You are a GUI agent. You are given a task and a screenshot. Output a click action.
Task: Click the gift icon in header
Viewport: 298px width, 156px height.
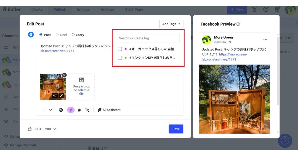coord(277,9)
